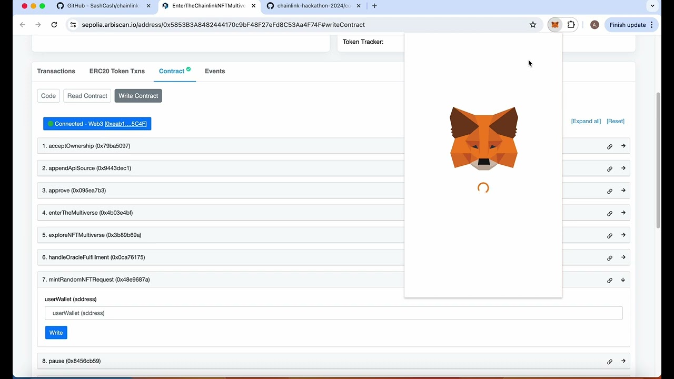Copy link icon for exploreNFTMultiverse function
The width and height of the screenshot is (674, 379).
[610, 235]
